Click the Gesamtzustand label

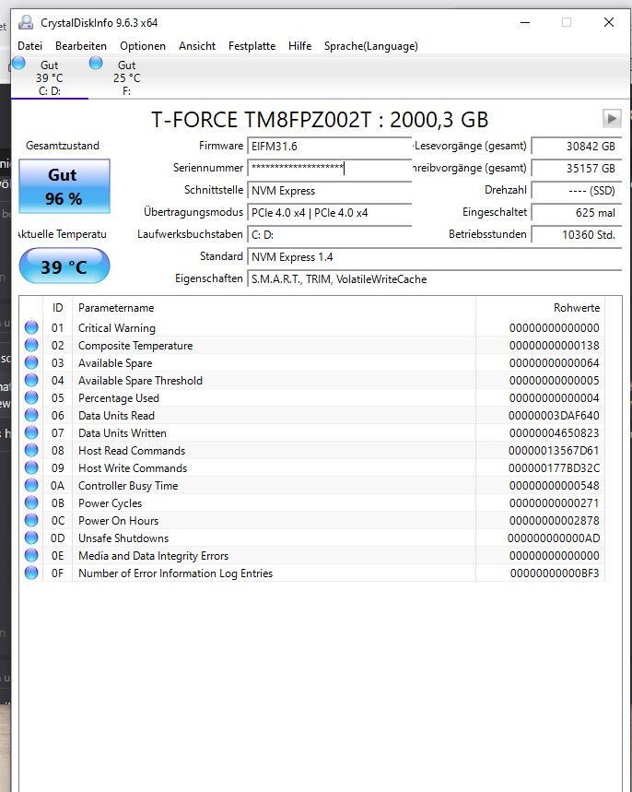pos(63,146)
